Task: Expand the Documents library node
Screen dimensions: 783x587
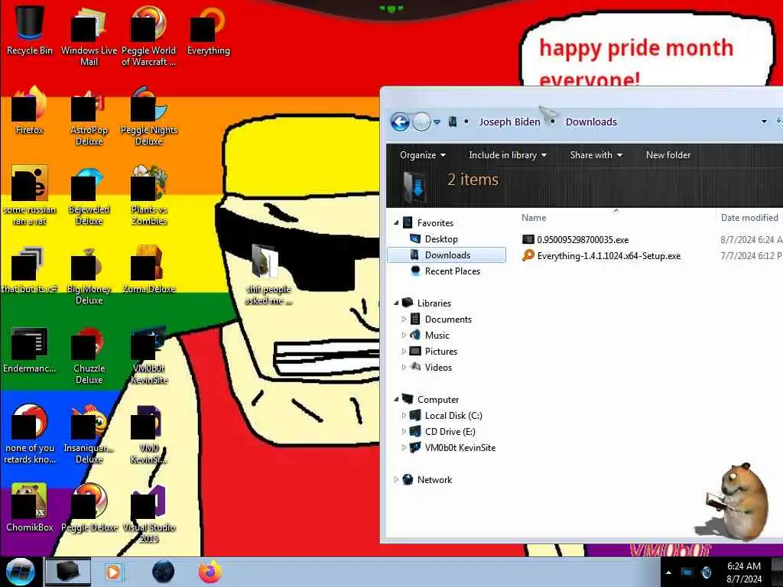Action: (x=404, y=319)
